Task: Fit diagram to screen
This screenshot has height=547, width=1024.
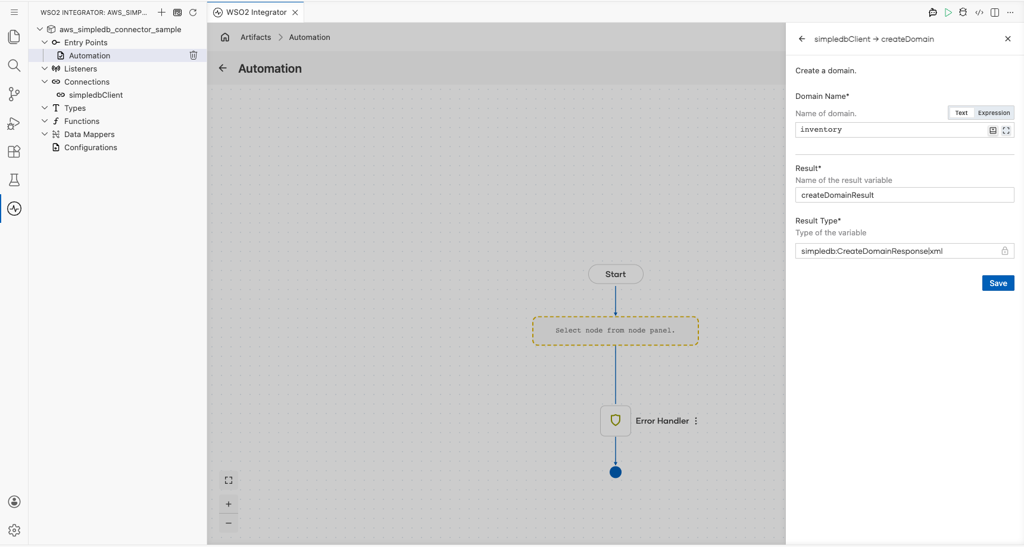Action: [x=229, y=480]
